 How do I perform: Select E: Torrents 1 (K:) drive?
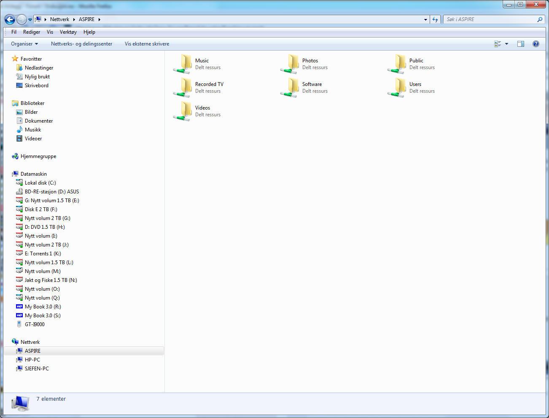tap(43, 254)
